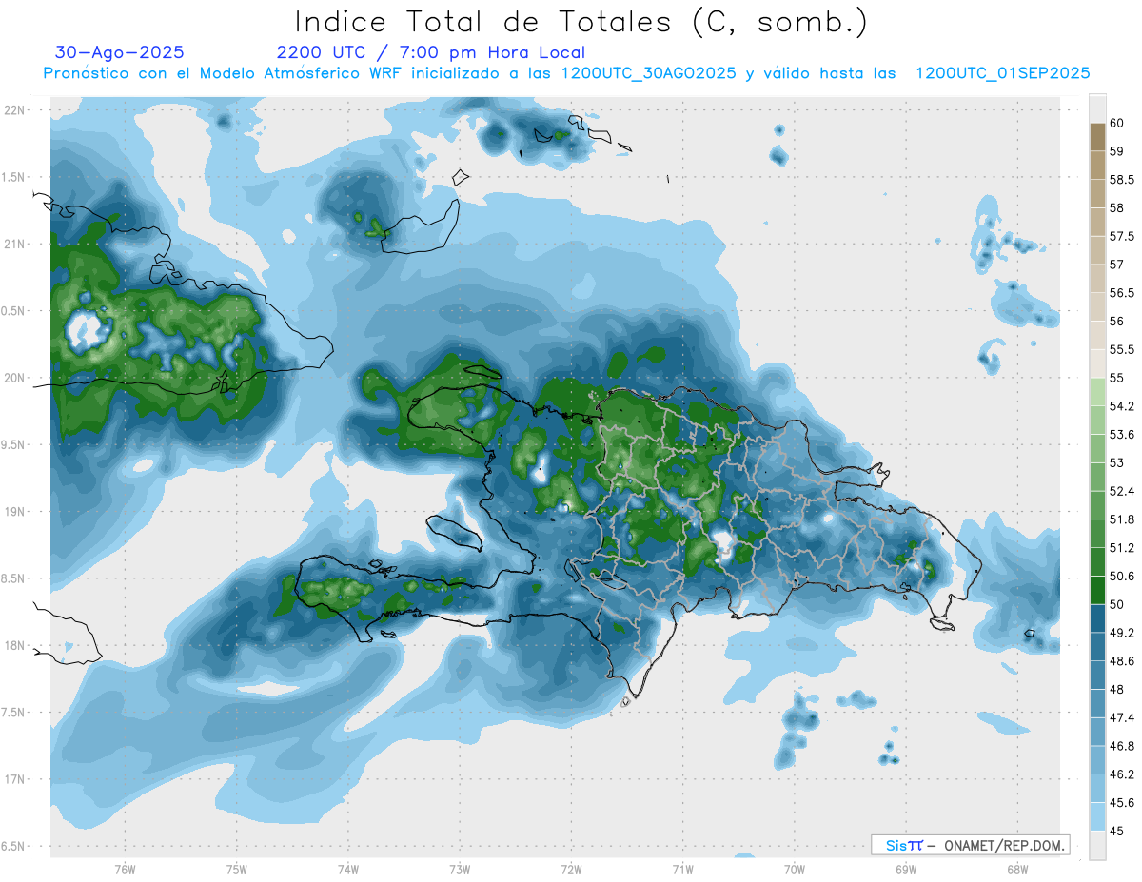Click the latitude label '20N'
The image size is (1142, 882).
click(x=14, y=378)
